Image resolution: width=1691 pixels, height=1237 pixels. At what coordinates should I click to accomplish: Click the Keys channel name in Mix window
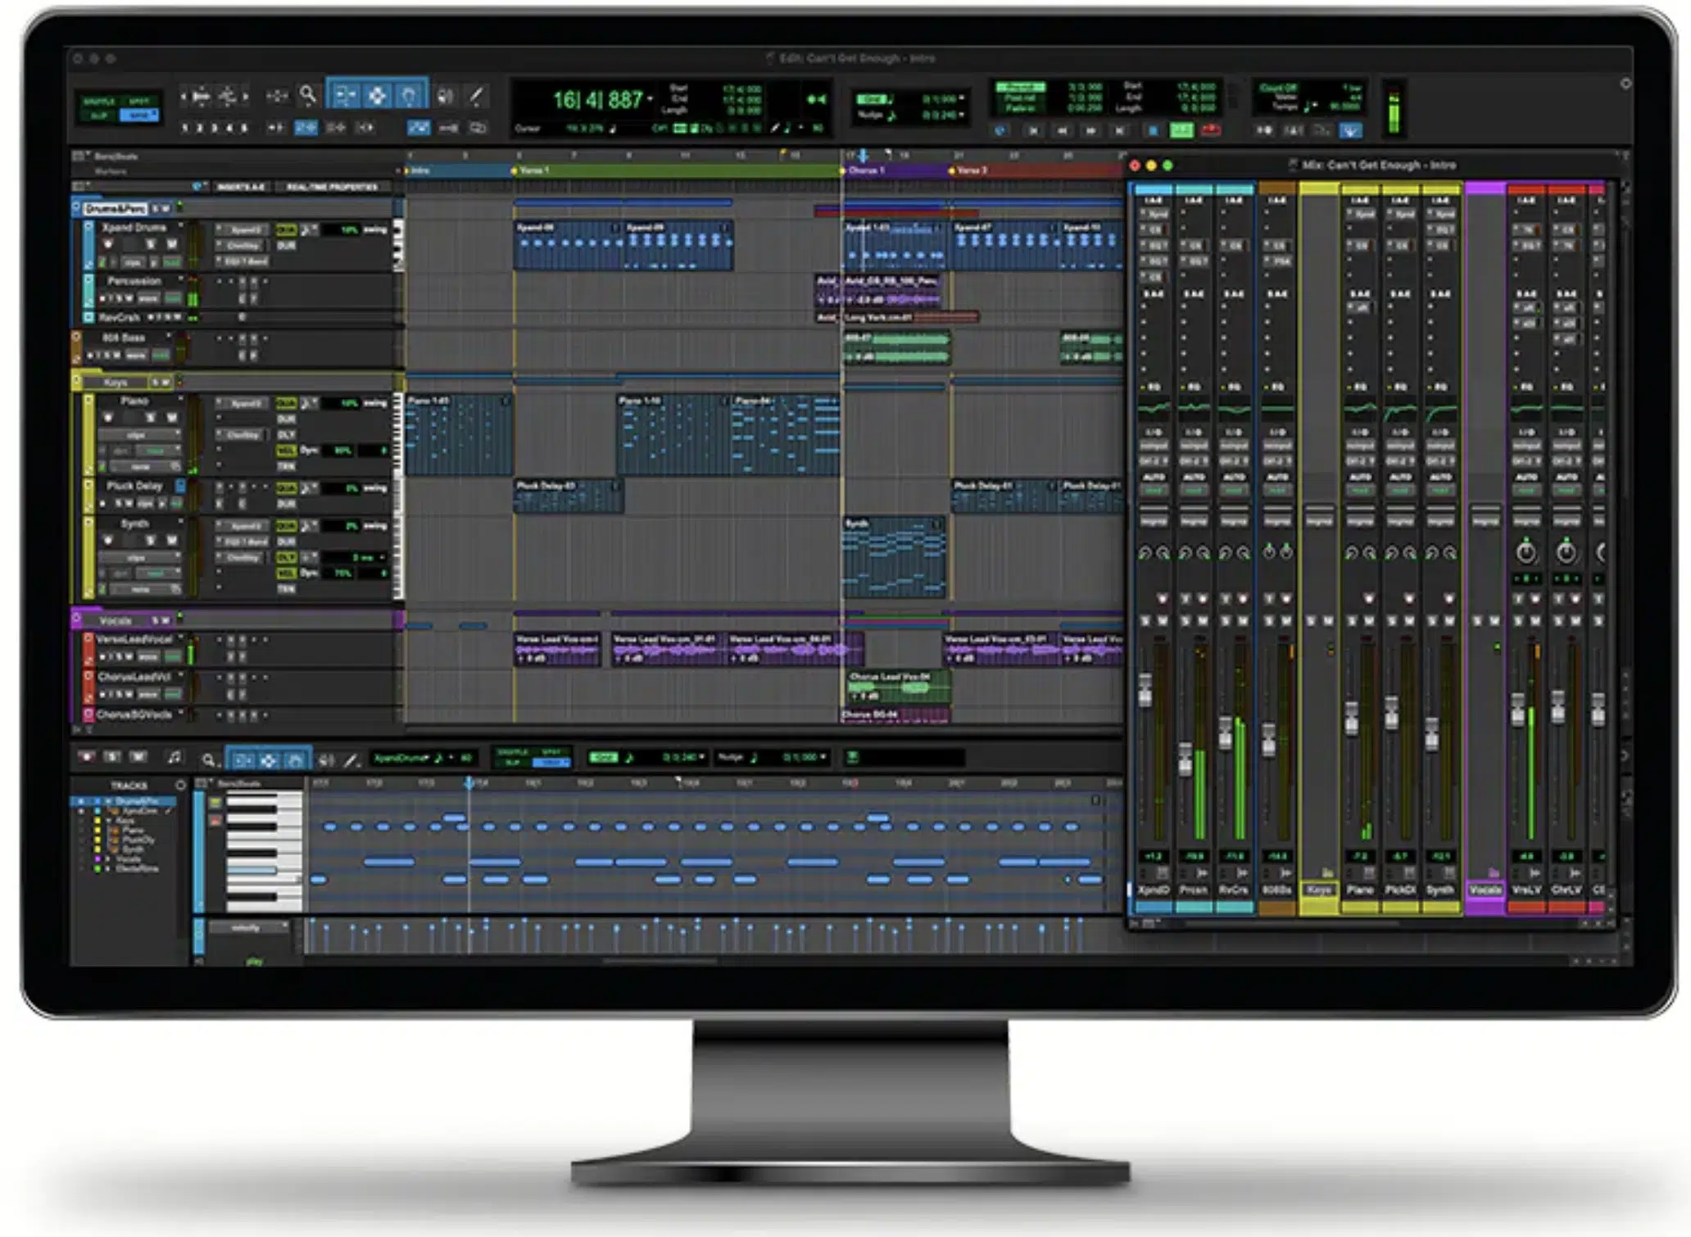coord(1319,890)
